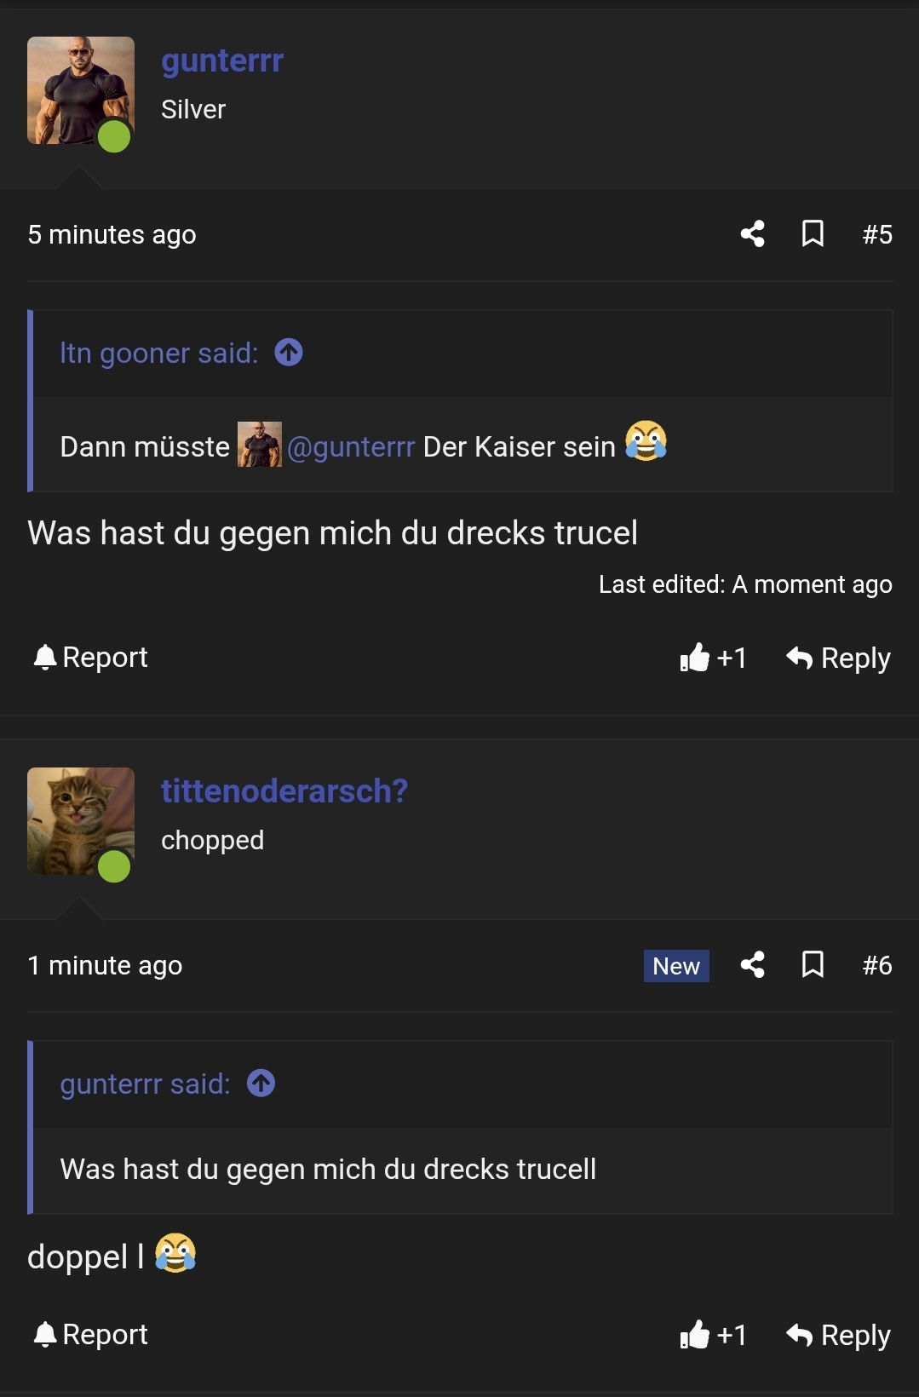Open gunterrr's profile via username link

[x=221, y=60]
